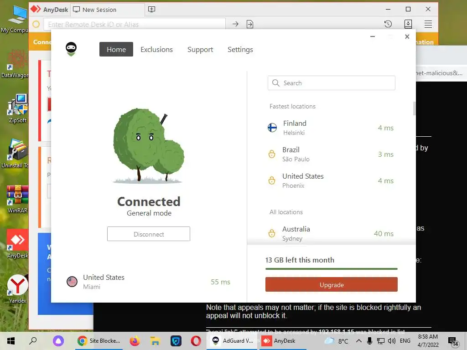Select the Brazil São Paulo location
The height and width of the screenshot is (350, 467).
click(332, 154)
